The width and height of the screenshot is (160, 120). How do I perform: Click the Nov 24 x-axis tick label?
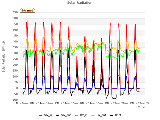coord(145,103)
